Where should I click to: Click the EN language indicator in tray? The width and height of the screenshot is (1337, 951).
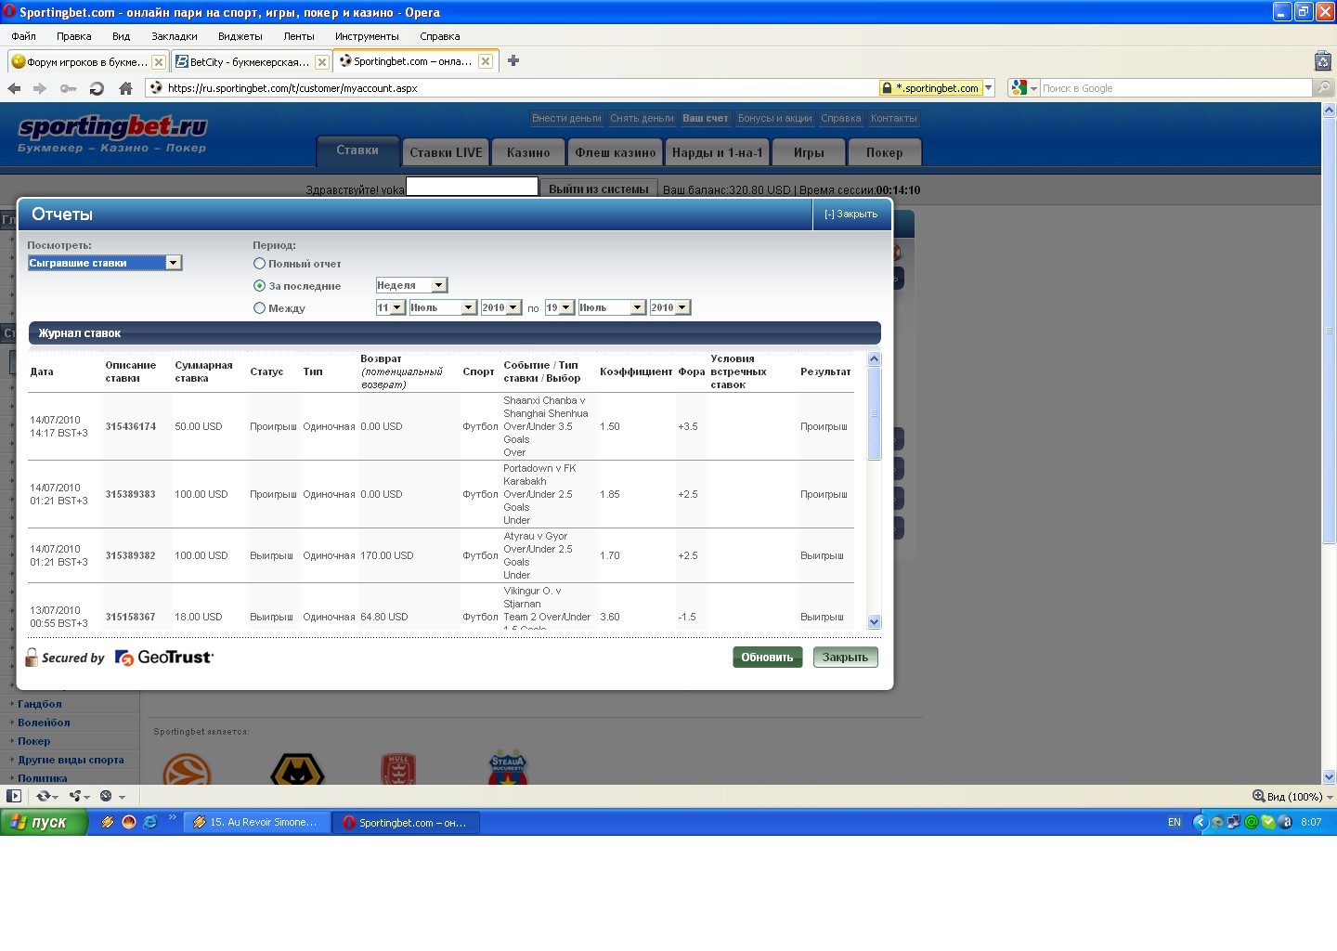click(1175, 822)
